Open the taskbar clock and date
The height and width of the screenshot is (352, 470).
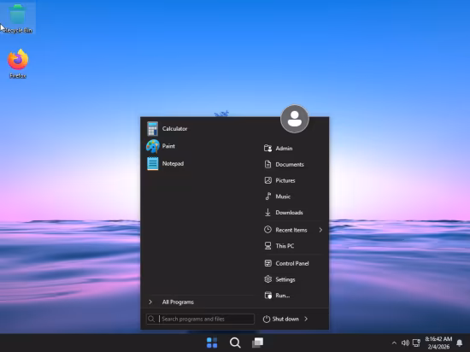[x=438, y=343]
